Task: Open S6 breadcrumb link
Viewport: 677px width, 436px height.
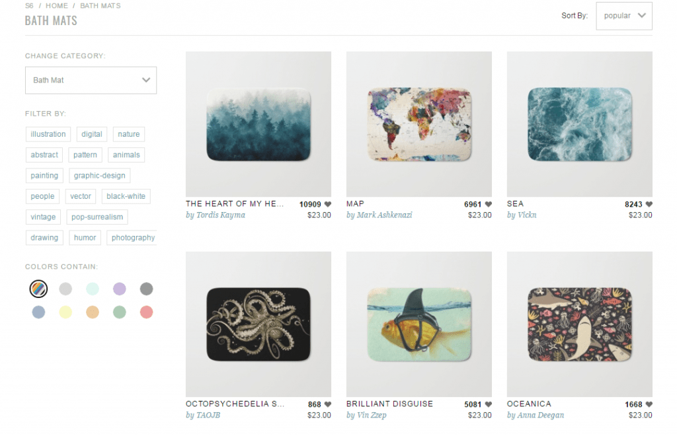Action: pyautogui.click(x=29, y=5)
